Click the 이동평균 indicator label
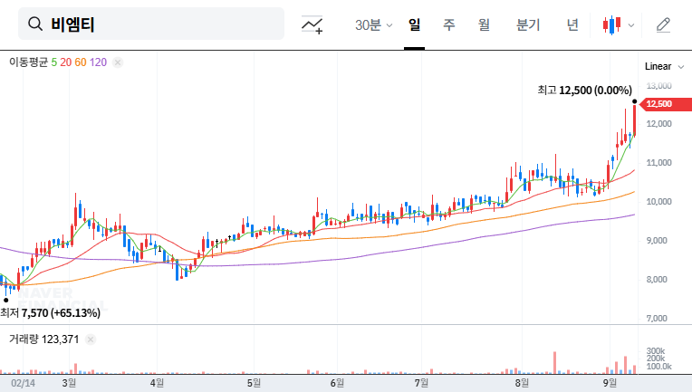 coord(28,62)
